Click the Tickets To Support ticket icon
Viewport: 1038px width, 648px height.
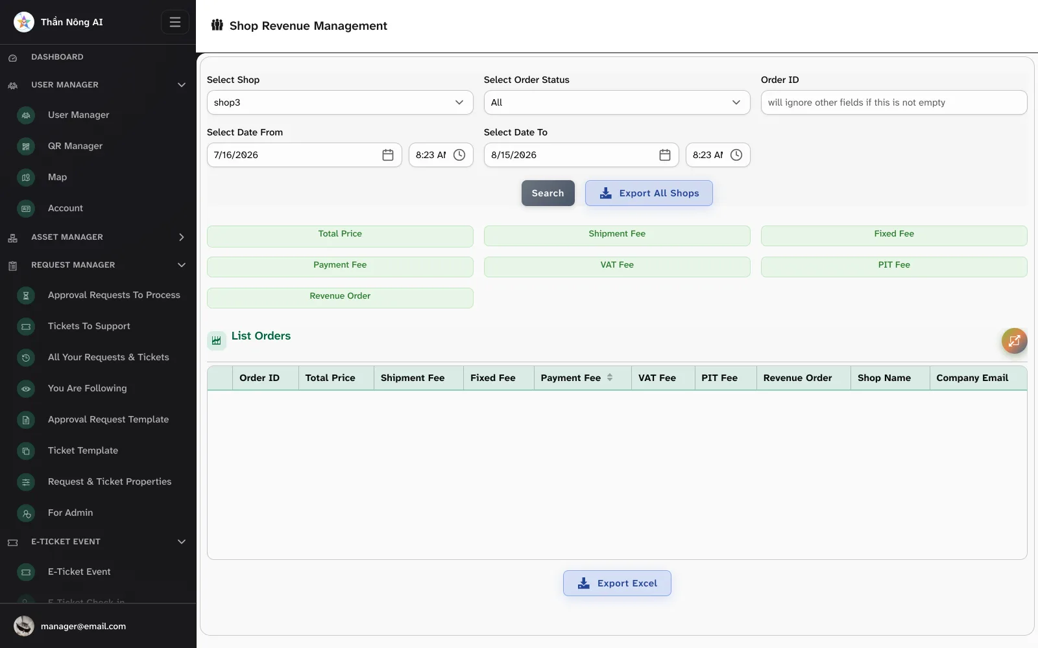[26, 327]
